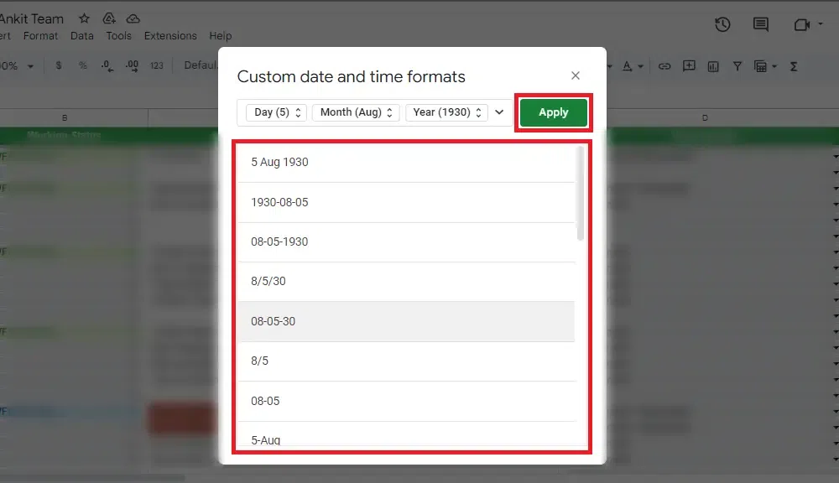839x483 pixels.
Task: Click the insert link icon
Action: point(664,66)
